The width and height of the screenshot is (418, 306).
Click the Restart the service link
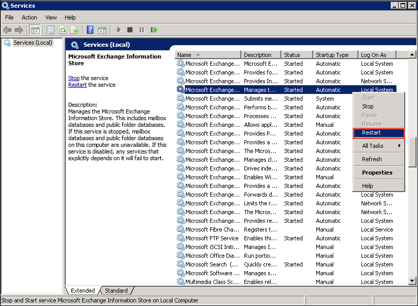click(x=77, y=85)
